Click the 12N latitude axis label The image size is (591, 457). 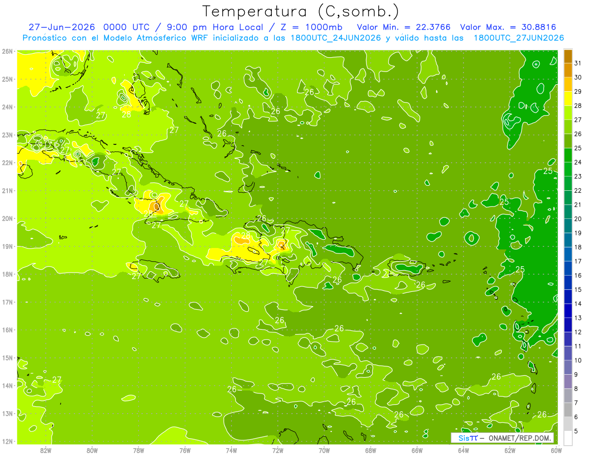coord(7,441)
